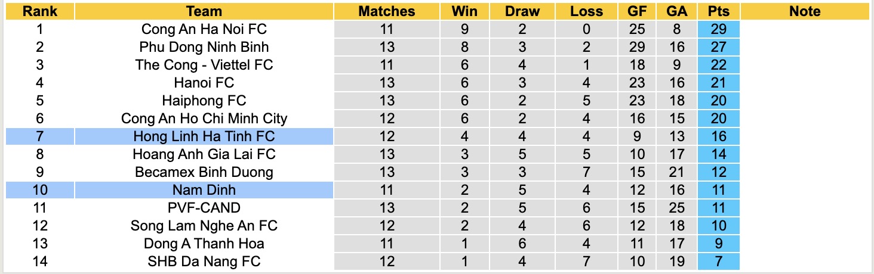Viewport: 874px width, 274px height.
Task: Click the Team column header
Action: tap(204, 11)
